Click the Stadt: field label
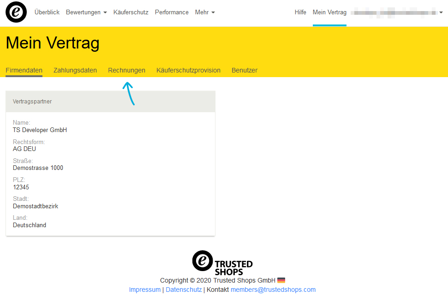Image resolution: width=448 pixels, height=308 pixels. (21, 199)
